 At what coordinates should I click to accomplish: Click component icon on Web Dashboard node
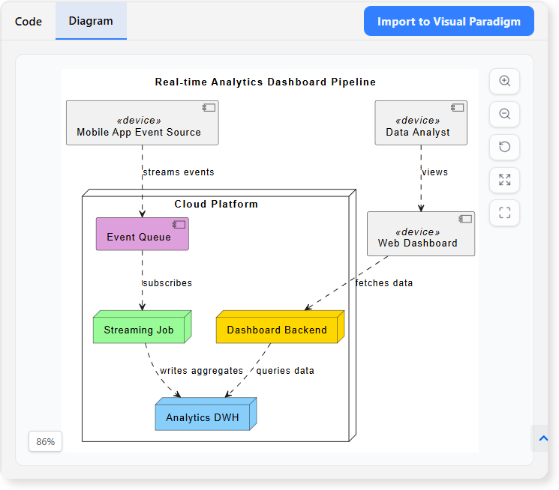465,219
